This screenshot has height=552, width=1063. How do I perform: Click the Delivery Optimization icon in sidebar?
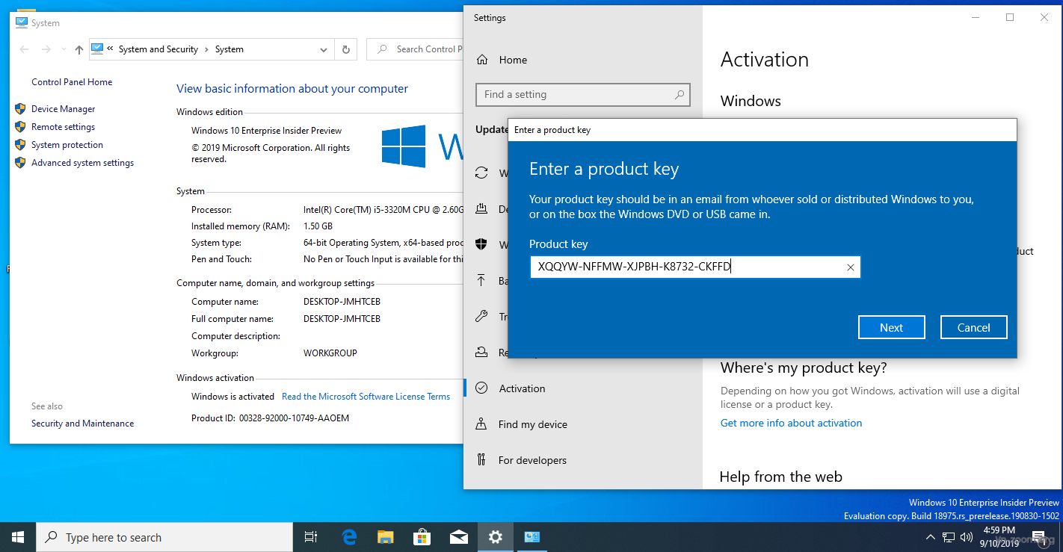click(x=482, y=209)
